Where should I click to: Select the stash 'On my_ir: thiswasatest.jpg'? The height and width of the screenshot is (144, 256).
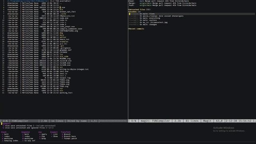pyautogui.click(x=148, y=22)
